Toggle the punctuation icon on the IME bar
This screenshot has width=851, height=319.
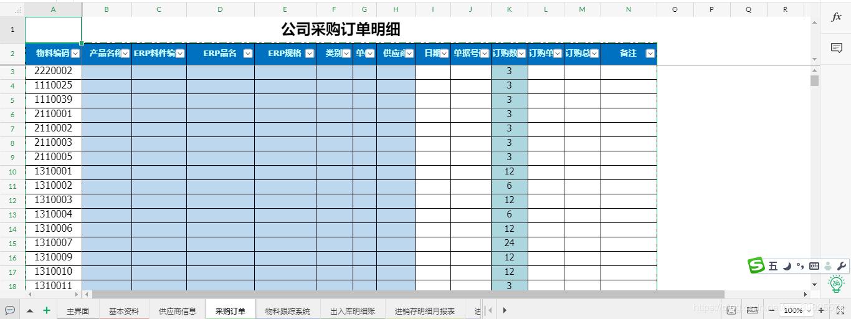pos(800,266)
